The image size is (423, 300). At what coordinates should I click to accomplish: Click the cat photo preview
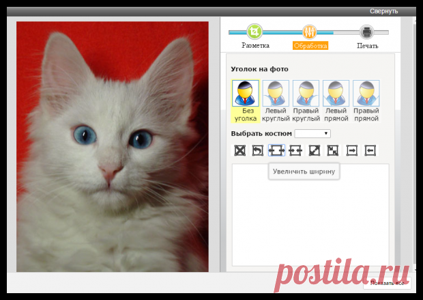tap(113, 146)
